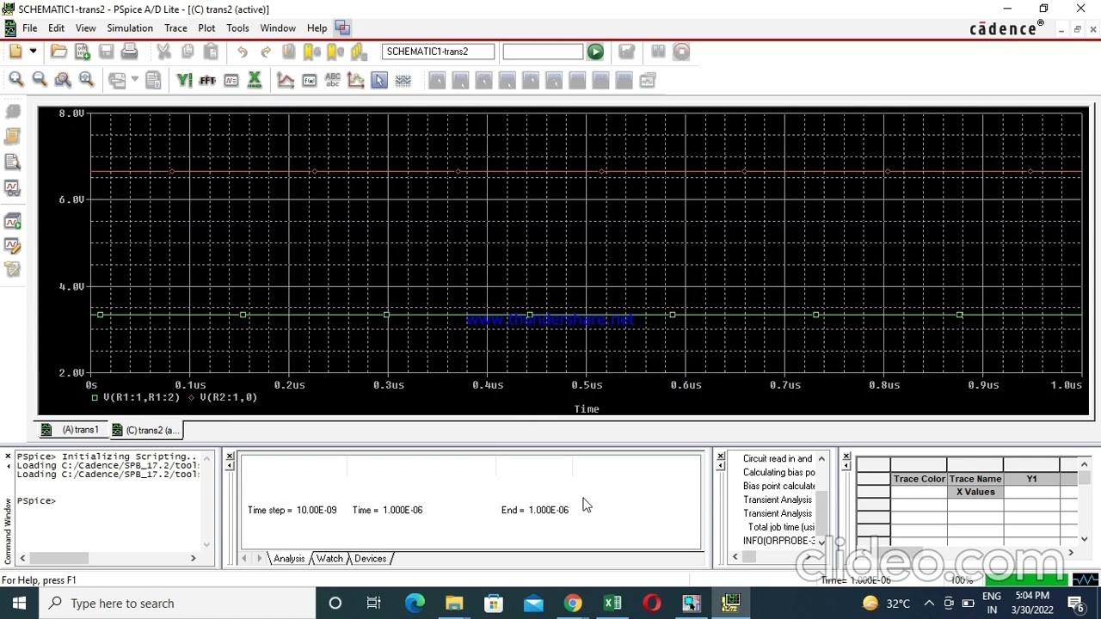Open the Tools menu
This screenshot has width=1101, height=619.
coord(237,28)
